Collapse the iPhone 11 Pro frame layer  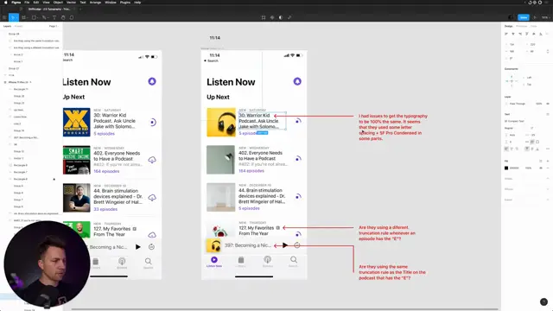click(5, 82)
